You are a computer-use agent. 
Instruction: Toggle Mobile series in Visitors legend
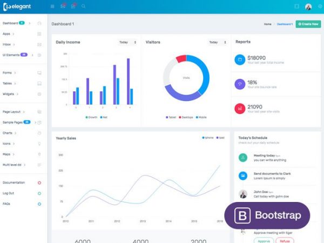pyautogui.click(x=201, y=117)
